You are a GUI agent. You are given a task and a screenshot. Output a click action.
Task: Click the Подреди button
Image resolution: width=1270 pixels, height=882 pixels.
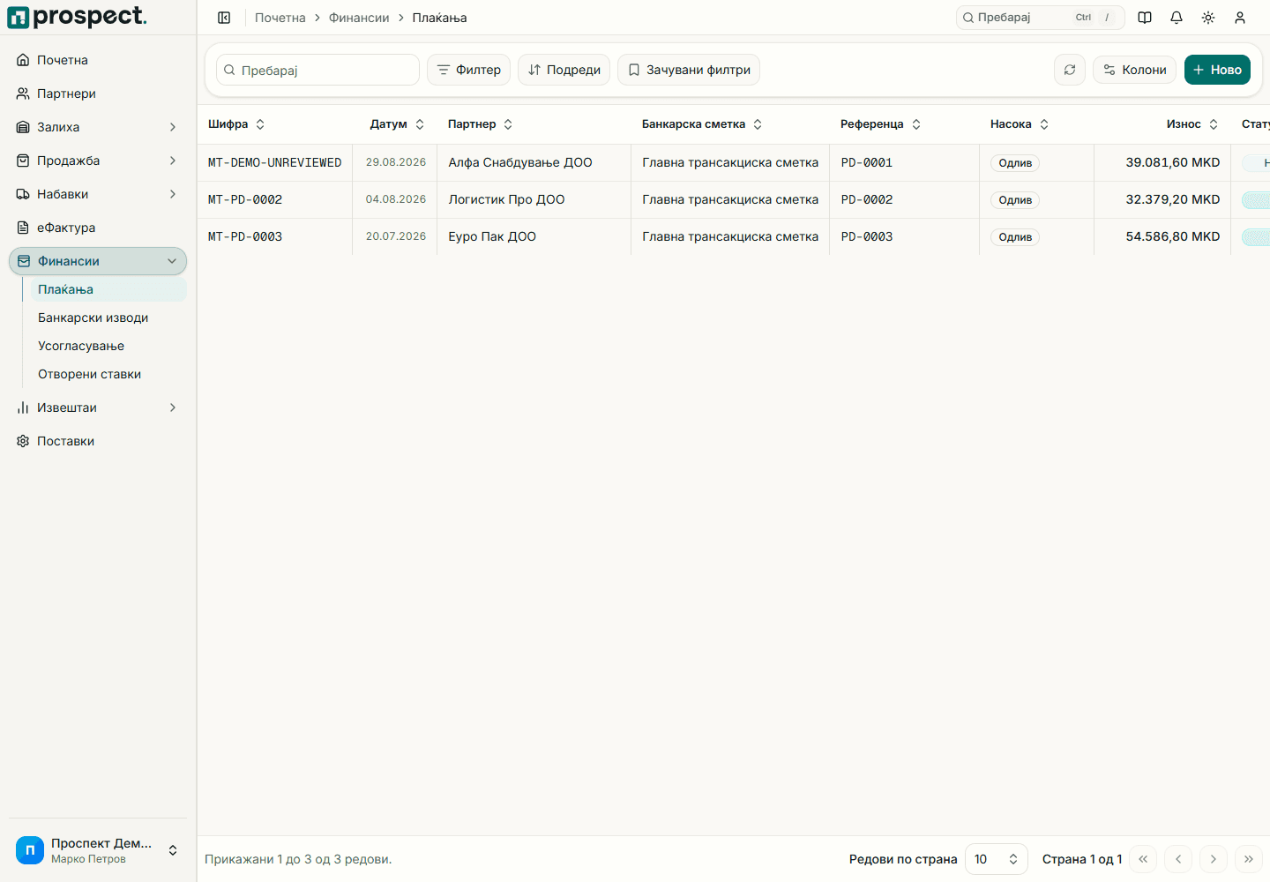(x=564, y=70)
